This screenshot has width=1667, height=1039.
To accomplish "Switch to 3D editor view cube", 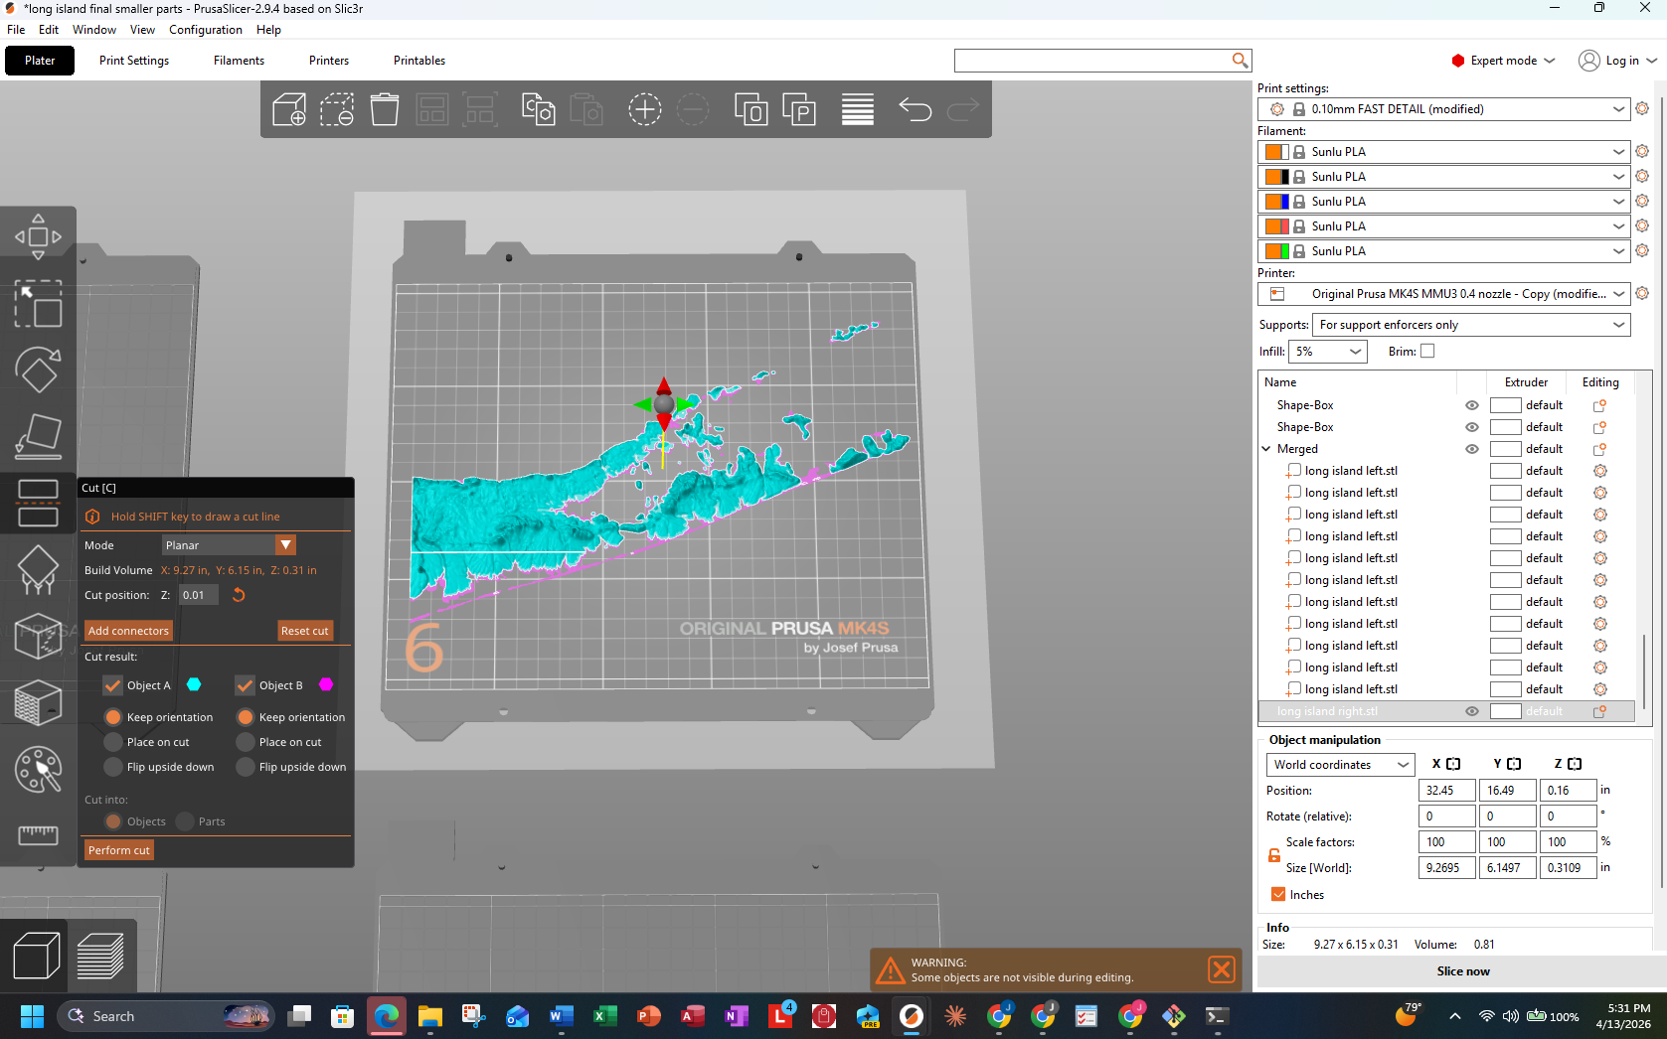I will [36, 956].
